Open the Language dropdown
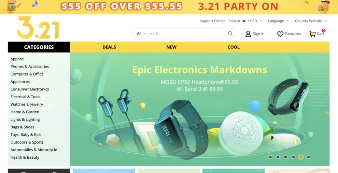 point(279,21)
